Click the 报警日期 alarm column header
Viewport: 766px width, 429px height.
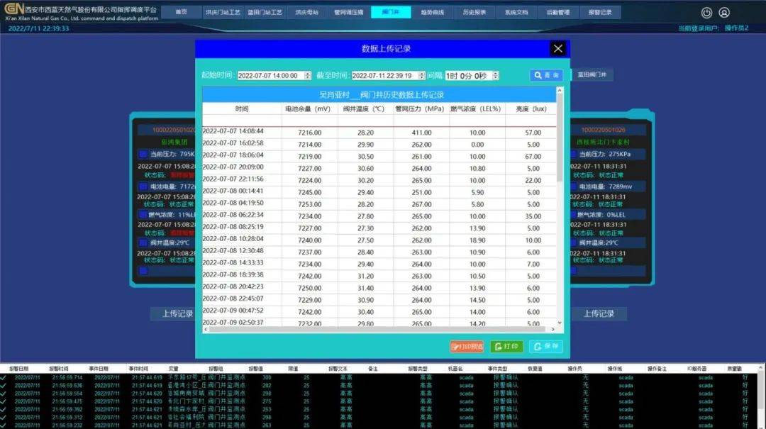pyautogui.click(x=19, y=369)
